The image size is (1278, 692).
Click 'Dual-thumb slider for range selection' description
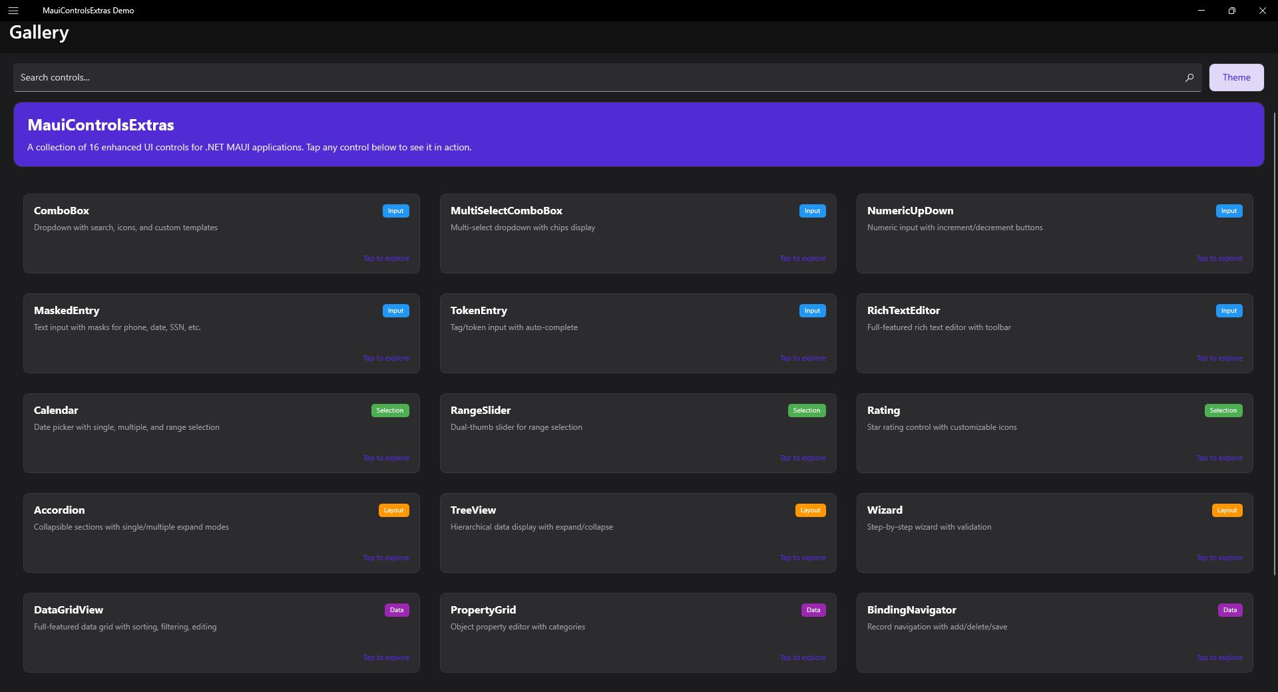[x=517, y=427]
